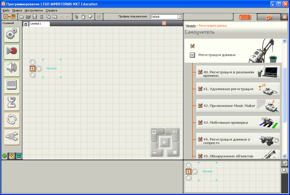
Task: Save the program with the floppy icon
Action: pos(35,17)
